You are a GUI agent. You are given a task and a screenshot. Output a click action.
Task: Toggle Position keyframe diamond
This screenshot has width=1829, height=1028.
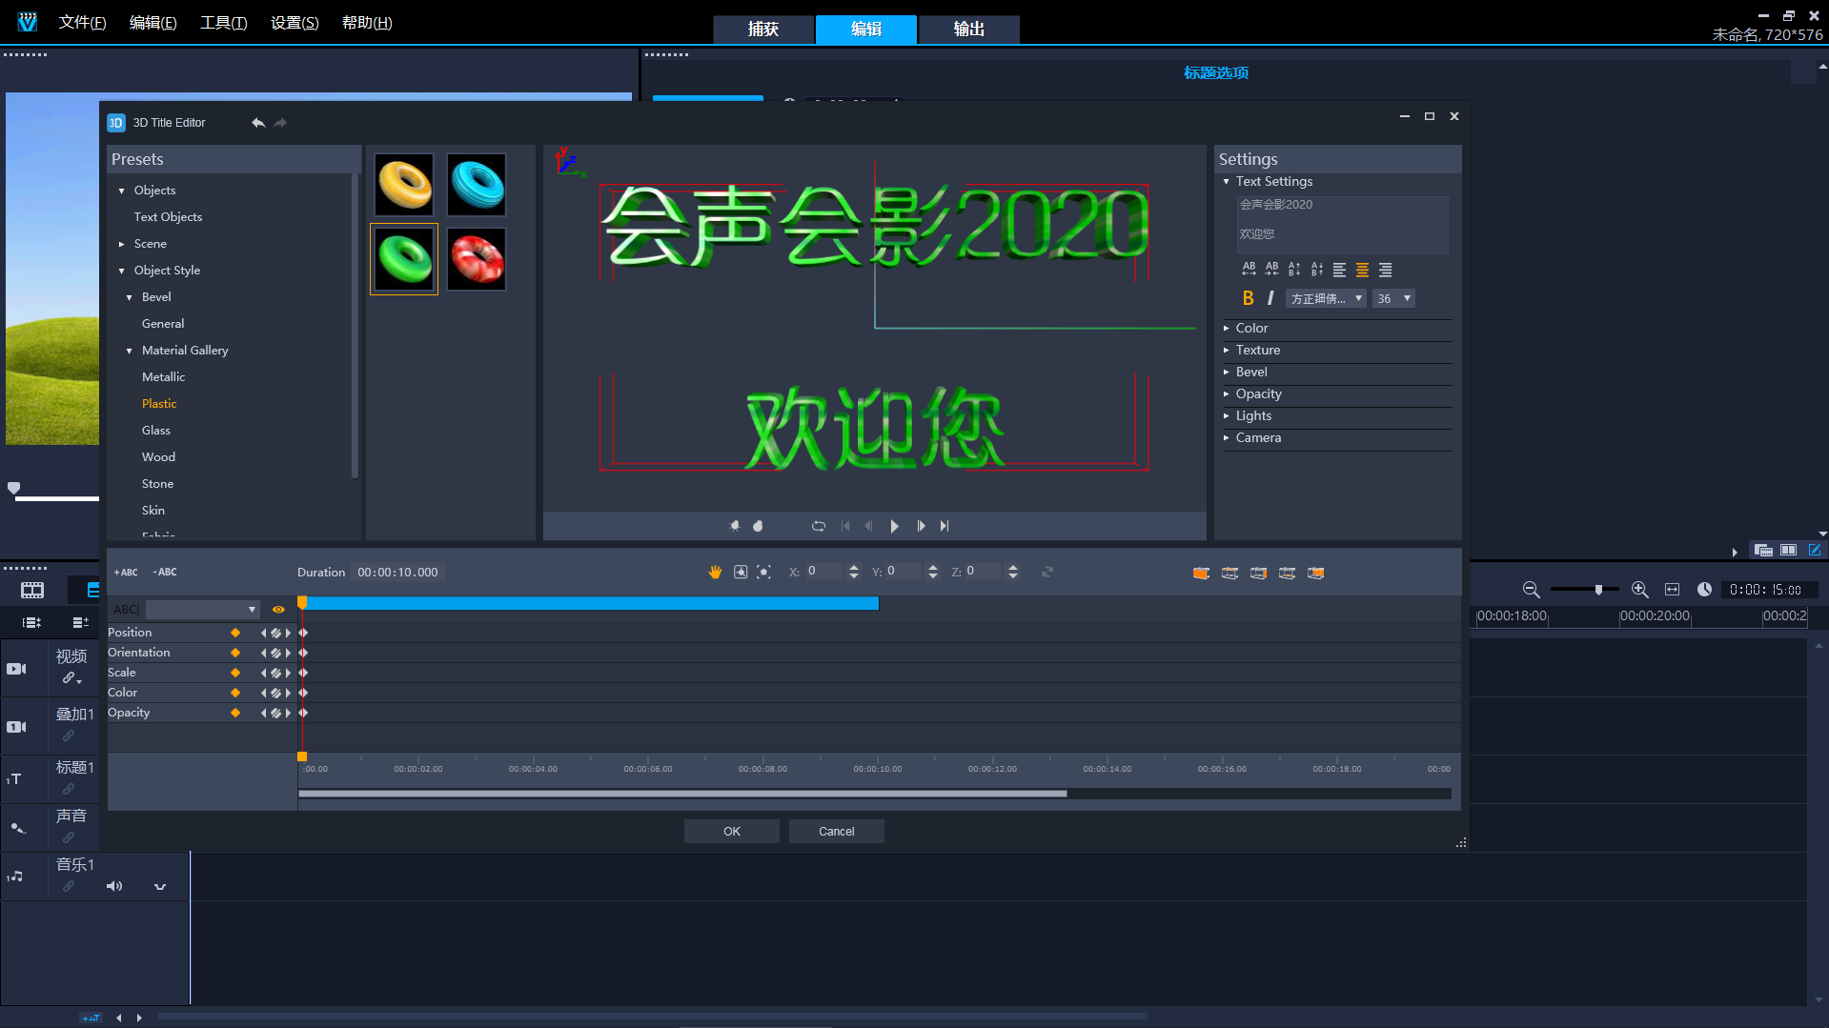pos(235,633)
